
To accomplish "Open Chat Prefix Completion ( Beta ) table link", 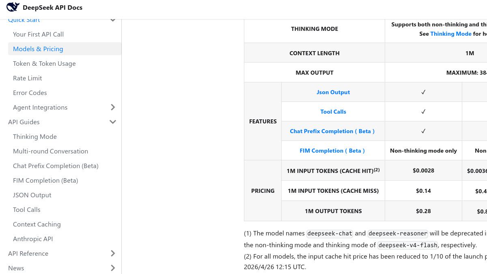I will pyautogui.click(x=332, y=131).
